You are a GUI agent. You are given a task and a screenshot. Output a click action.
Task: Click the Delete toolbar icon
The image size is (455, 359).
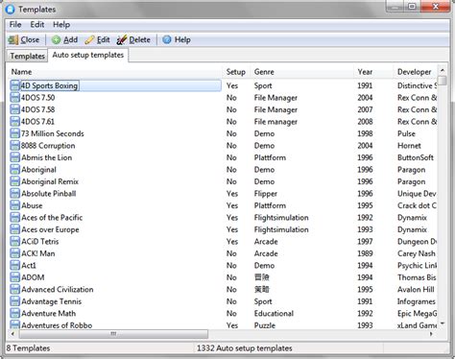coord(122,40)
